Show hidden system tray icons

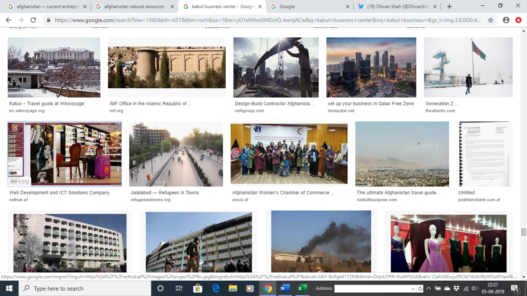429,289
